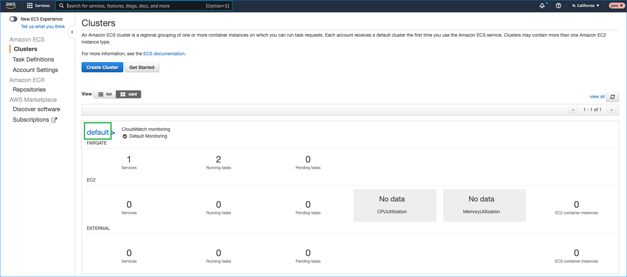Open the help question mark icon
Viewport: 627px width, 277px height.
tap(558, 6)
